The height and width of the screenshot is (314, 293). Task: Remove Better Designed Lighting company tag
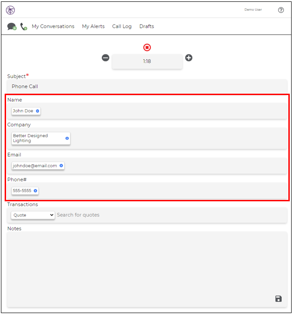click(x=67, y=138)
